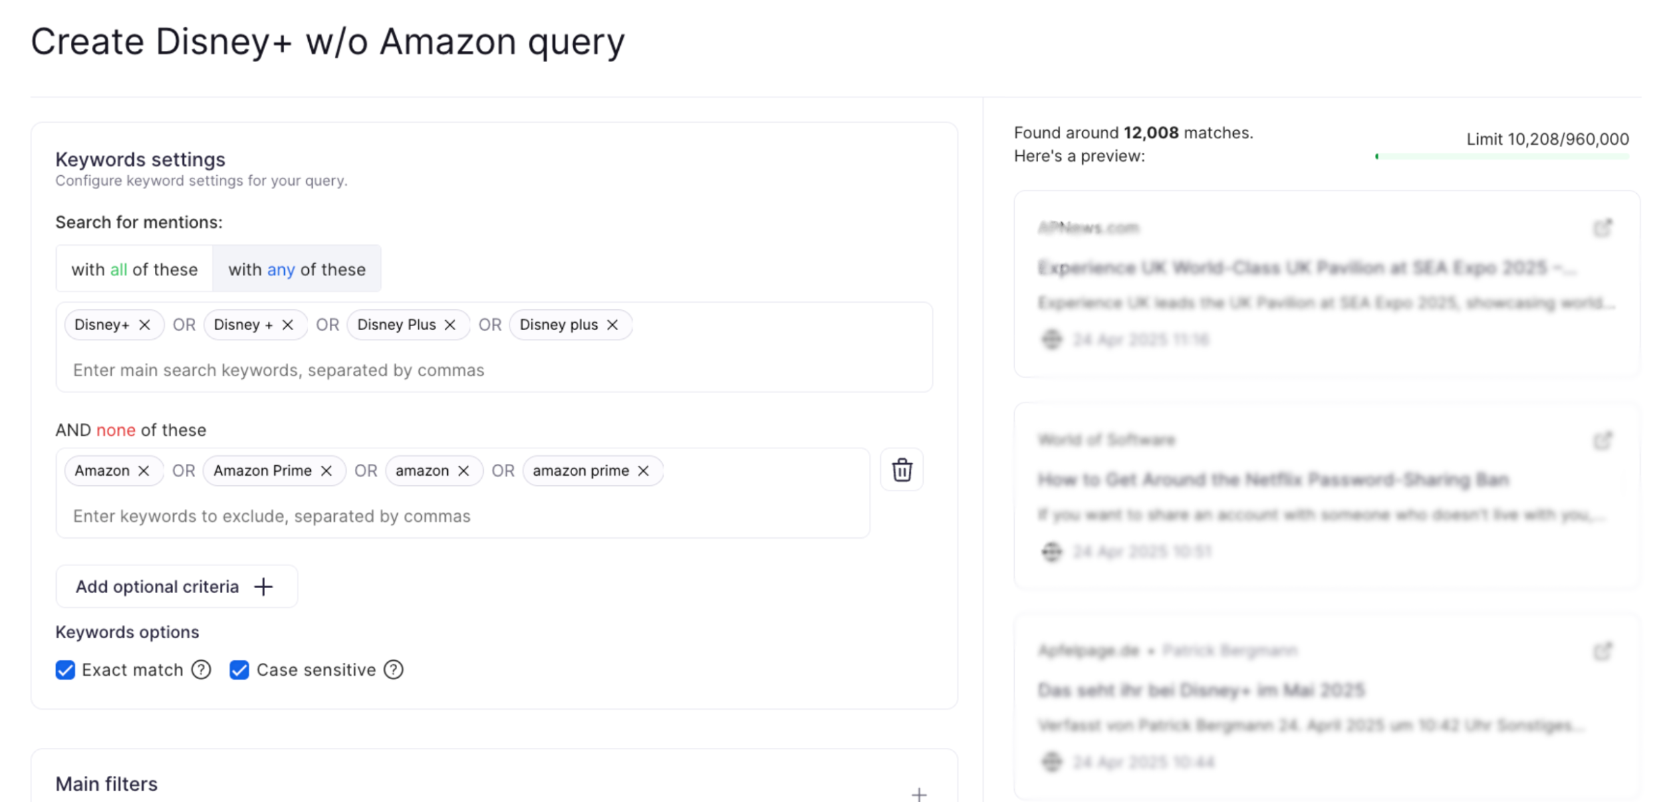Remove the 'Disney +' keyword tag

click(x=287, y=325)
